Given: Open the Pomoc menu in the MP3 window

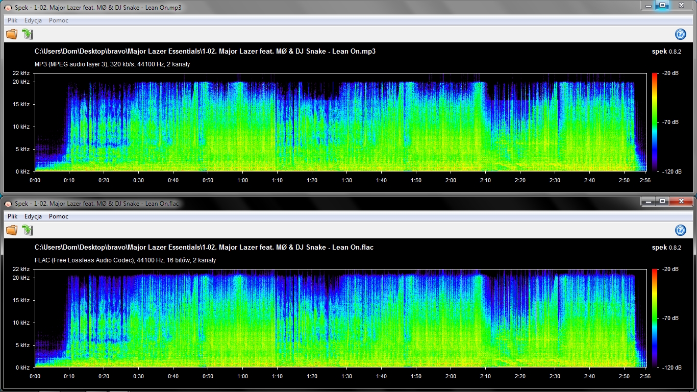Looking at the screenshot, I should 59,20.
